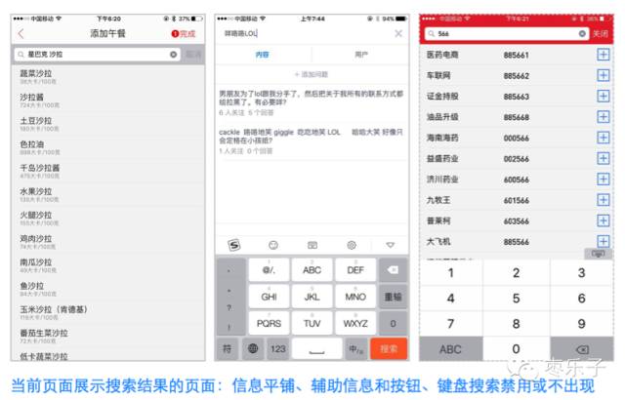Add 普莱柯 603566 to watchlist

coord(604,220)
